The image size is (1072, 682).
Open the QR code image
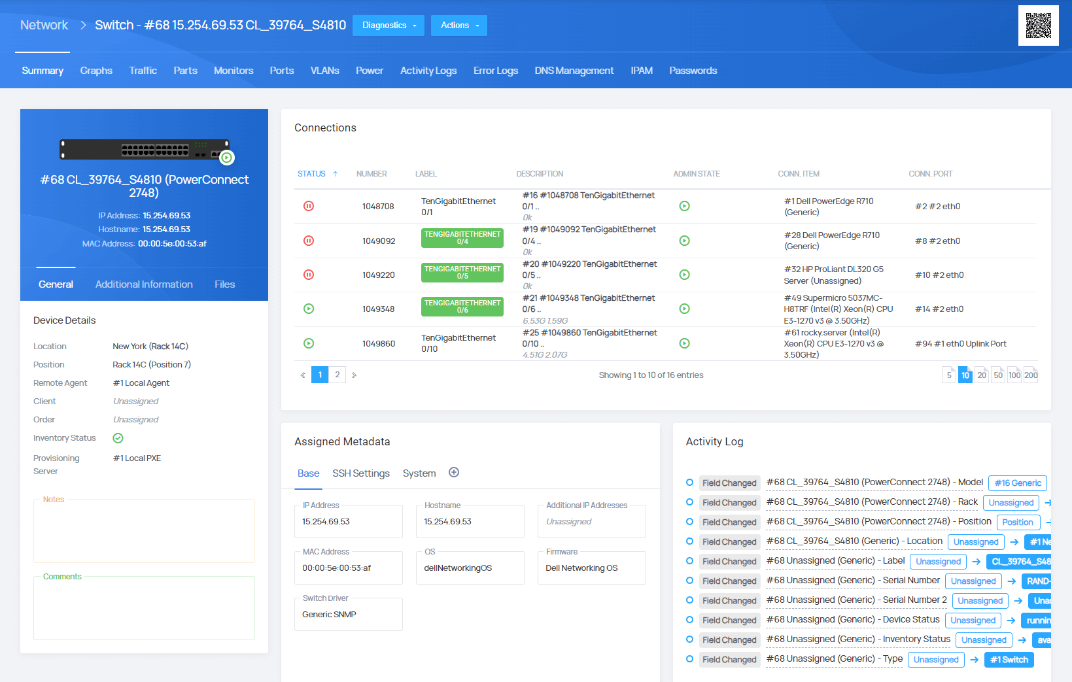click(1038, 26)
